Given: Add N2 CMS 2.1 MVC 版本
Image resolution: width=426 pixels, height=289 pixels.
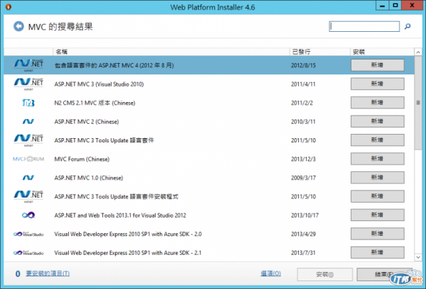Looking at the screenshot, I should pos(378,103).
